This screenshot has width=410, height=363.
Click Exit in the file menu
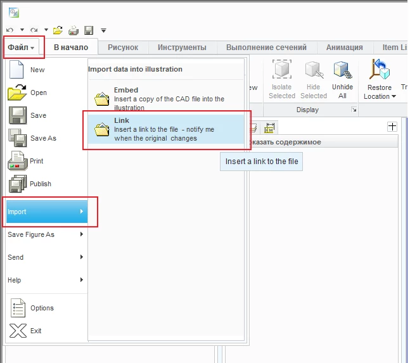pyautogui.click(x=46, y=331)
